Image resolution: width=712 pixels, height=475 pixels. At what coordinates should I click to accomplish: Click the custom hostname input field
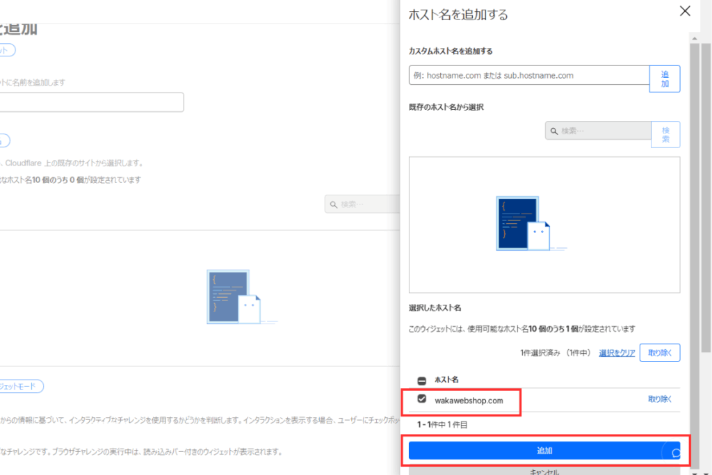528,74
